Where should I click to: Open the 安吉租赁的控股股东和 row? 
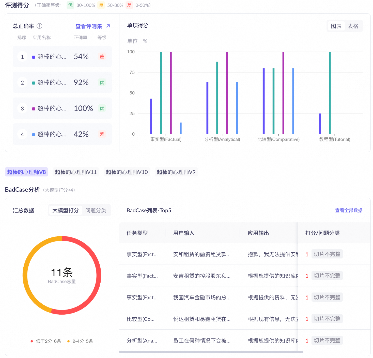coord(245,275)
